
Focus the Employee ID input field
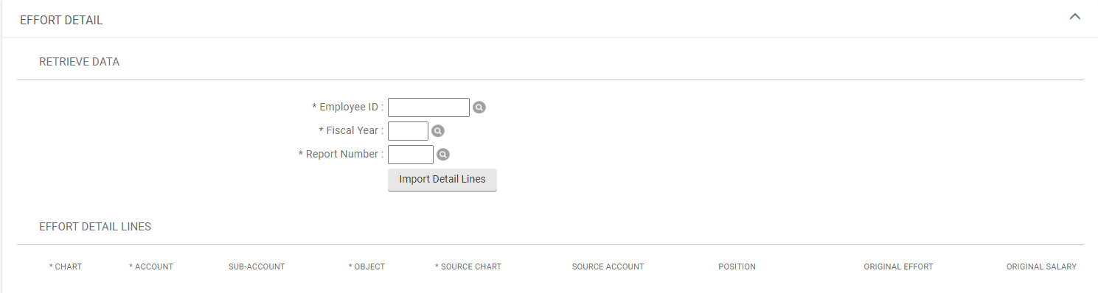pos(428,107)
